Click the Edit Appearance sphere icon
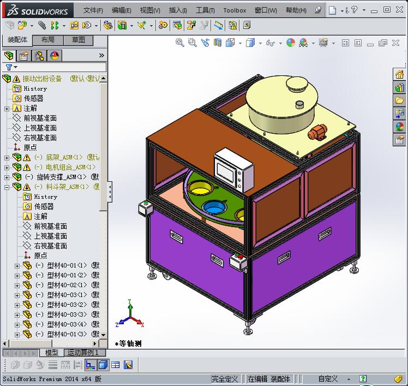408x386 pixels. [291, 43]
